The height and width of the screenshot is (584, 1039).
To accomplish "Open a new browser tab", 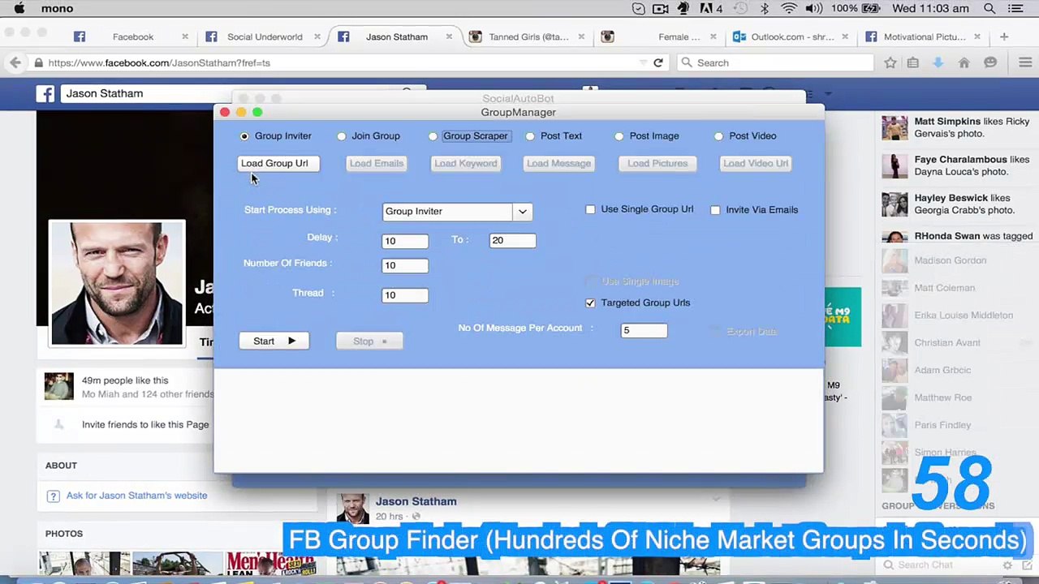I will pos(1004,36).
